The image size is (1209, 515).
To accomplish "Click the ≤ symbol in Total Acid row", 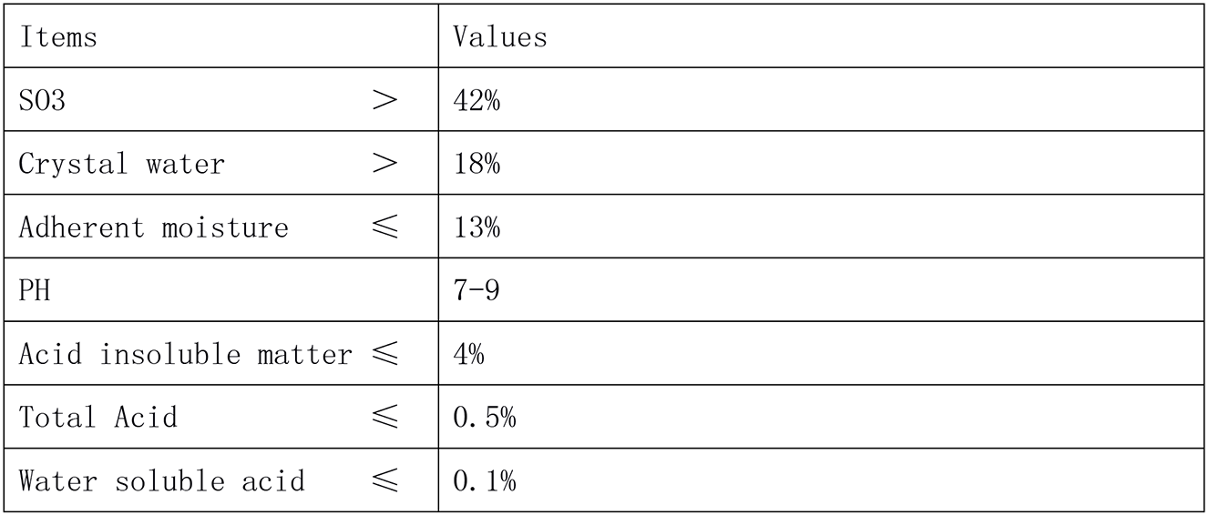I will pyautogui.click(x=385, y=418).
